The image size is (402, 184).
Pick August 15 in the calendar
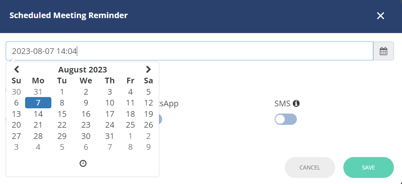(62, 114)
